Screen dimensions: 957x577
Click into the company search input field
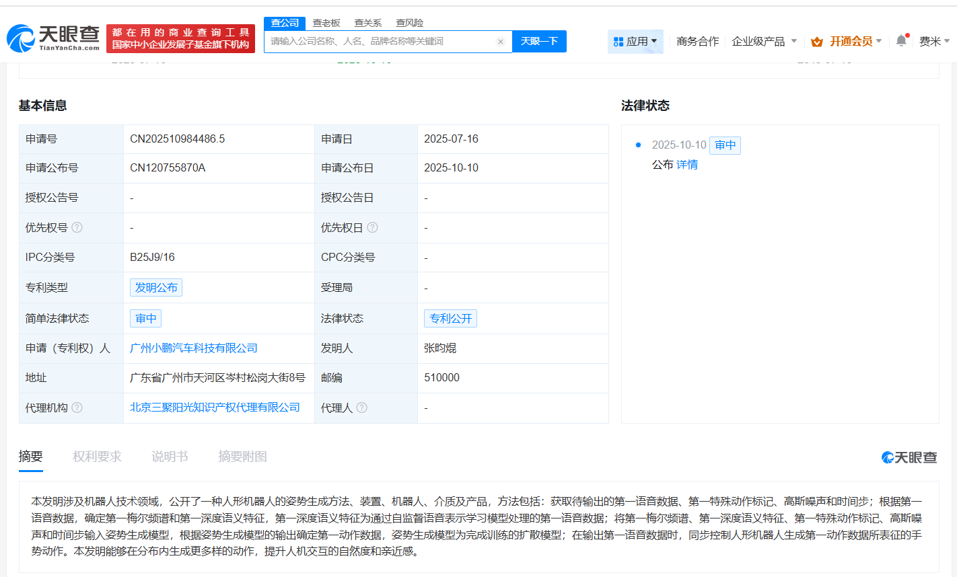(380, 42)
